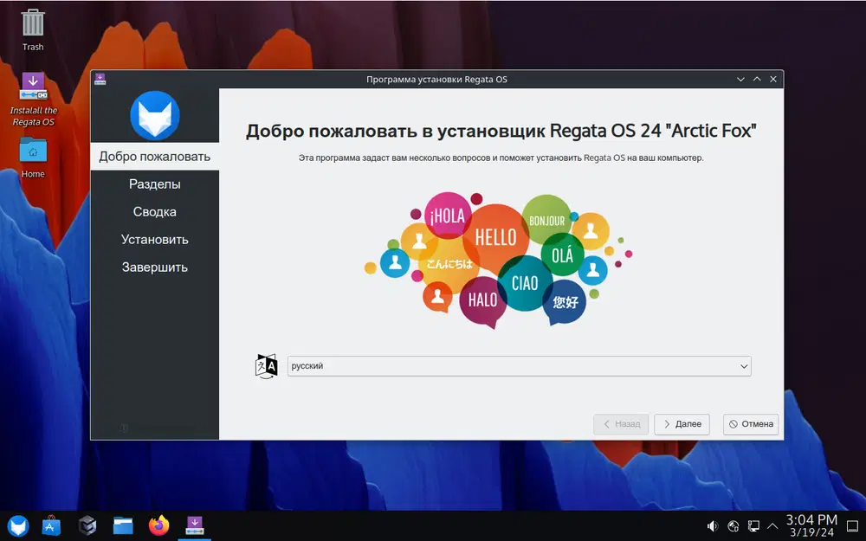Select the installer task in the taskbar
The height and width of the screenshot is (541, 866).
[x=194, y=525]
